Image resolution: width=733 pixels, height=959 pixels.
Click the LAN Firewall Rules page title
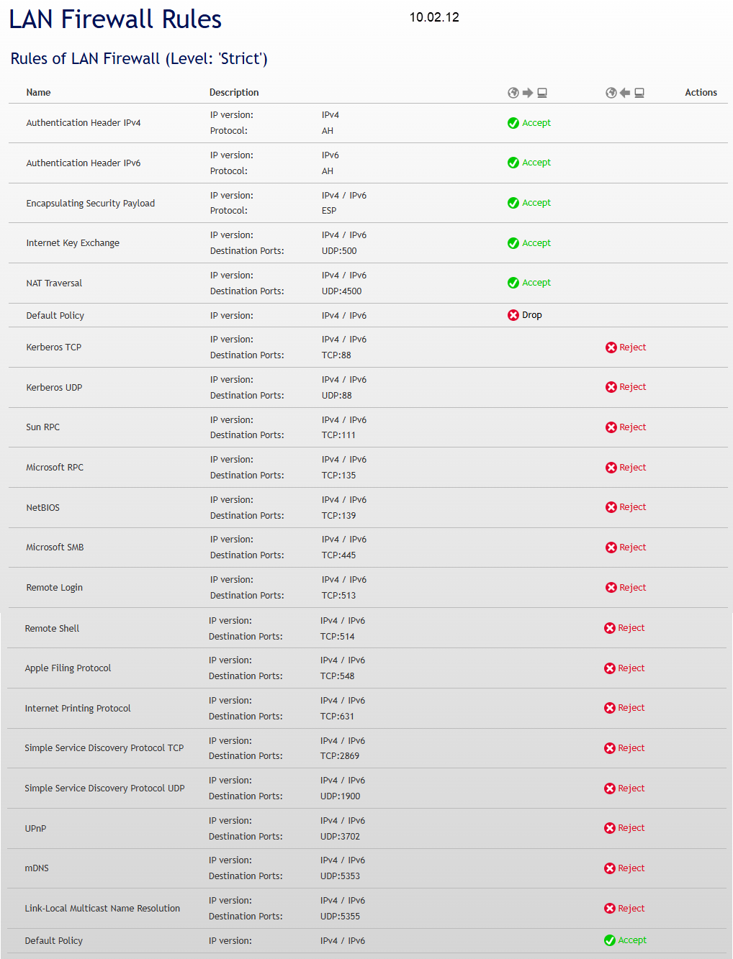115,19
